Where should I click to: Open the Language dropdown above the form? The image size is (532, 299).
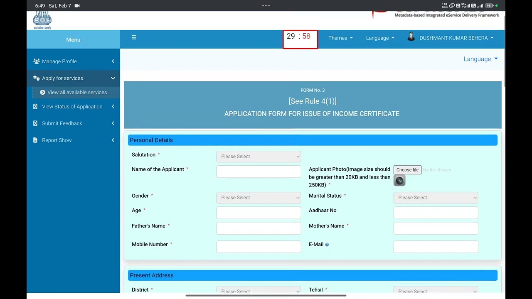click(480, 59)
